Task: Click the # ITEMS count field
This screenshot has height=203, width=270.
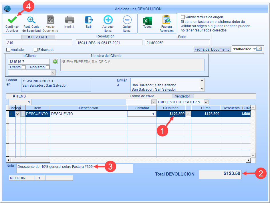Action: click(x=20, y=102)
